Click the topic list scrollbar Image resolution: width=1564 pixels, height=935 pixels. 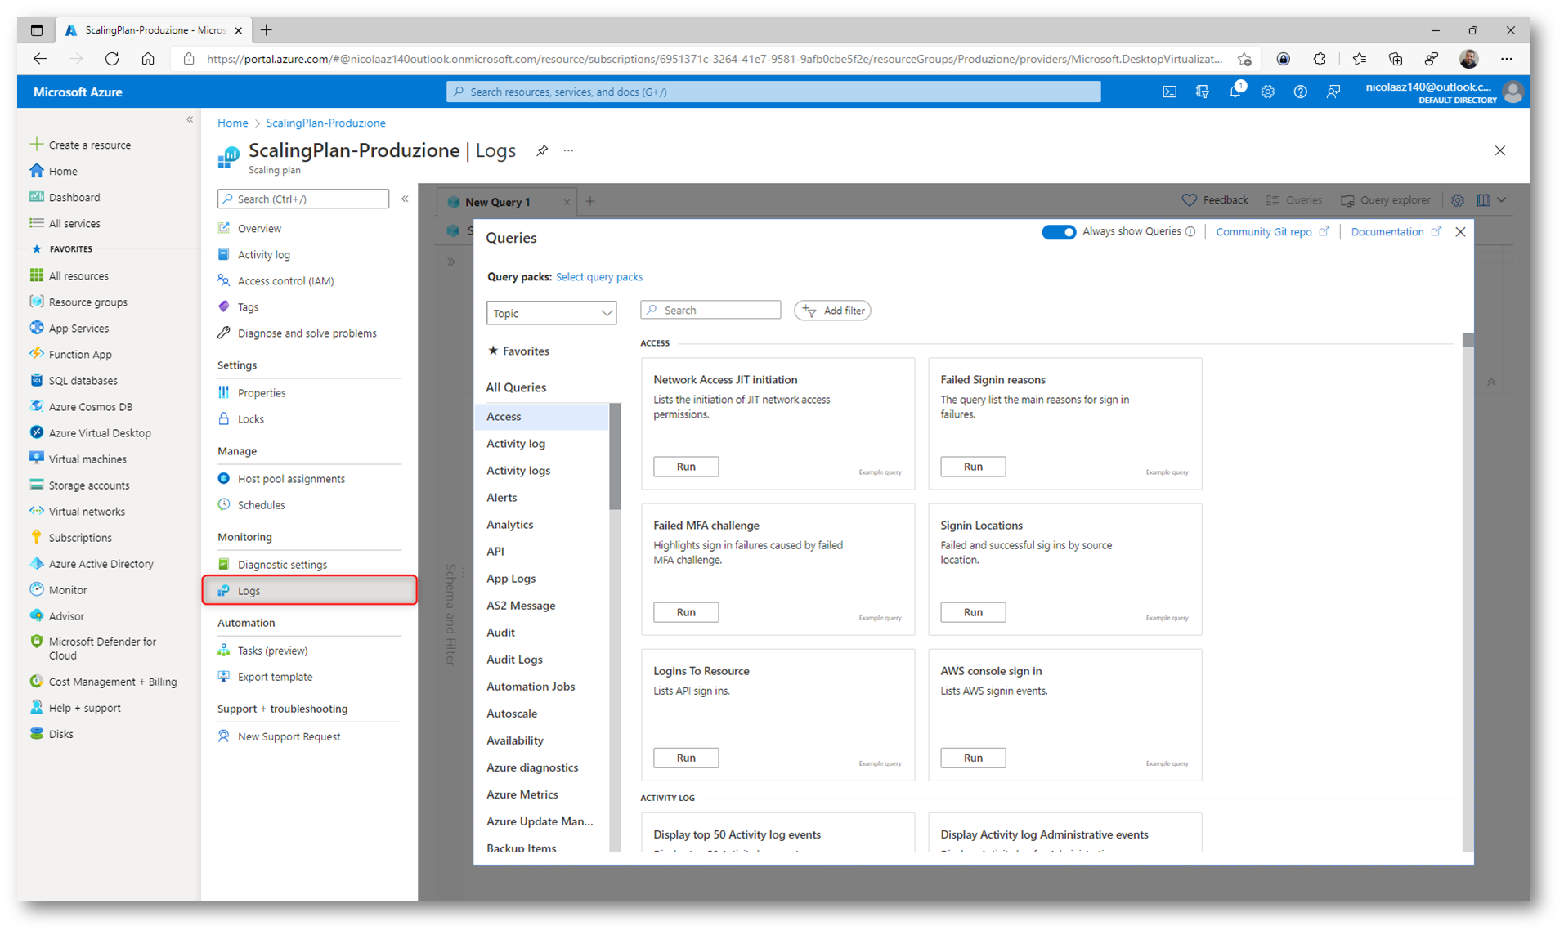615,456
